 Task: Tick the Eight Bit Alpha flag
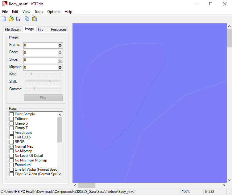pyautogui.click(x=11, y=174)
